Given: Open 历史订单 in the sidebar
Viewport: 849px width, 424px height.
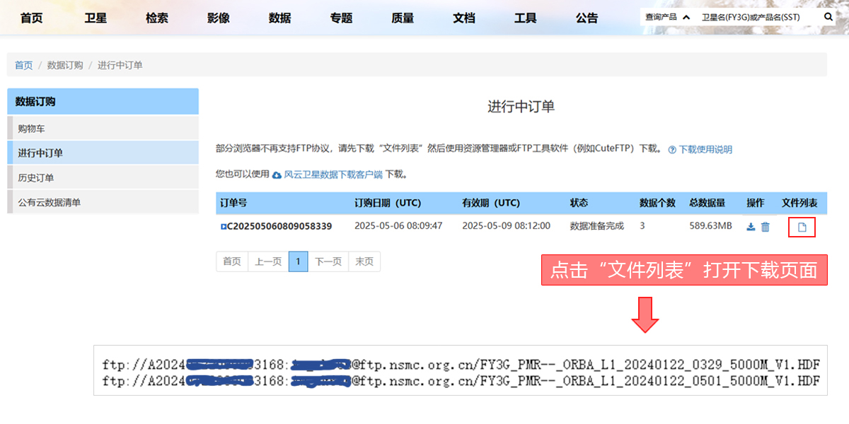Looking at the screenshot, I should (x=36, y=177).
